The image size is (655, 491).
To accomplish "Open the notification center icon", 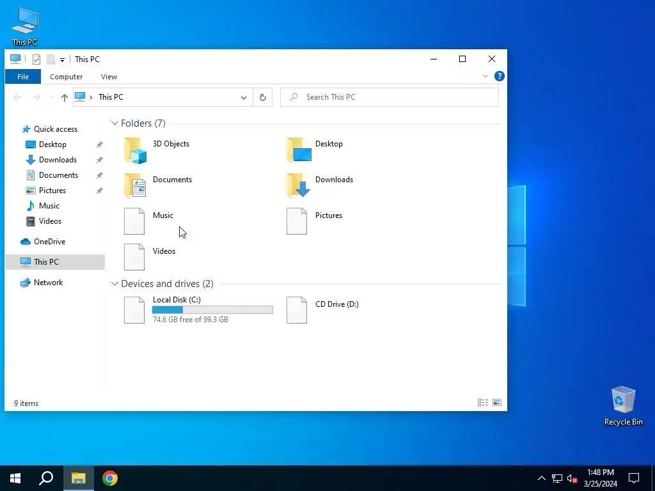I will click(634, 478).
